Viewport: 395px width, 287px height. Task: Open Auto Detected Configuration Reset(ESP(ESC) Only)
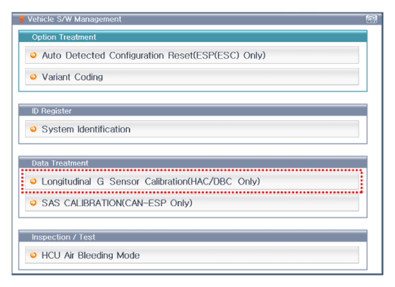pyautogui.click(x=192, y=55)
